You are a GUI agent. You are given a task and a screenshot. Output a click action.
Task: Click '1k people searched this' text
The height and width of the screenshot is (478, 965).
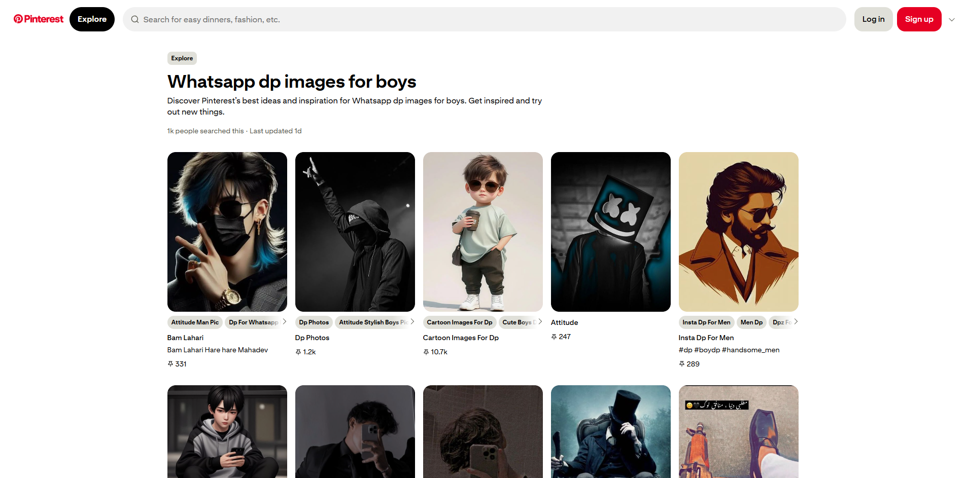point(205,131)
